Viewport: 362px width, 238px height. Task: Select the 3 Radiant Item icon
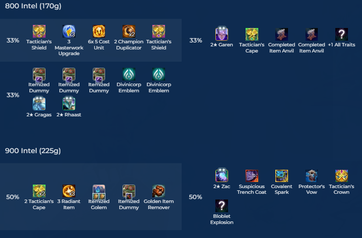click(69, 191)
